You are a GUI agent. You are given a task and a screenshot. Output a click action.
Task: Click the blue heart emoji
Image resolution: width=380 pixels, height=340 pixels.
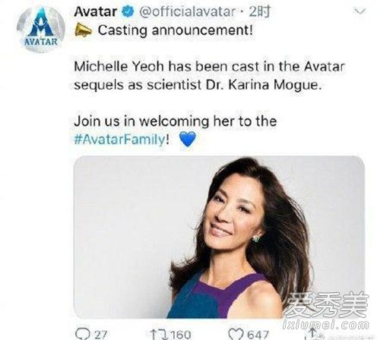tap(188, 139)
